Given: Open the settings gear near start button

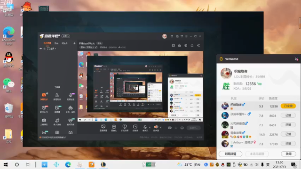Looking at the screenshot, I should click(182, 128).
